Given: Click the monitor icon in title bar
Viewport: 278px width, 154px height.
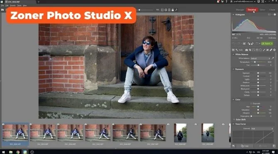Looking at the screenshot, I should [258, 2].
